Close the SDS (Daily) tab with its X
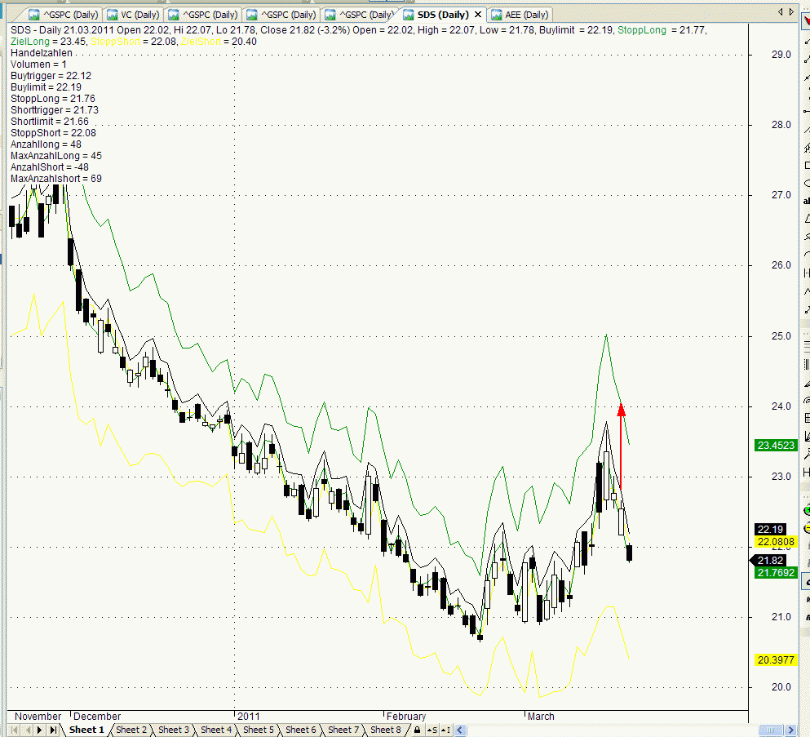Screen dimensions: 810x737 [478, 15]
